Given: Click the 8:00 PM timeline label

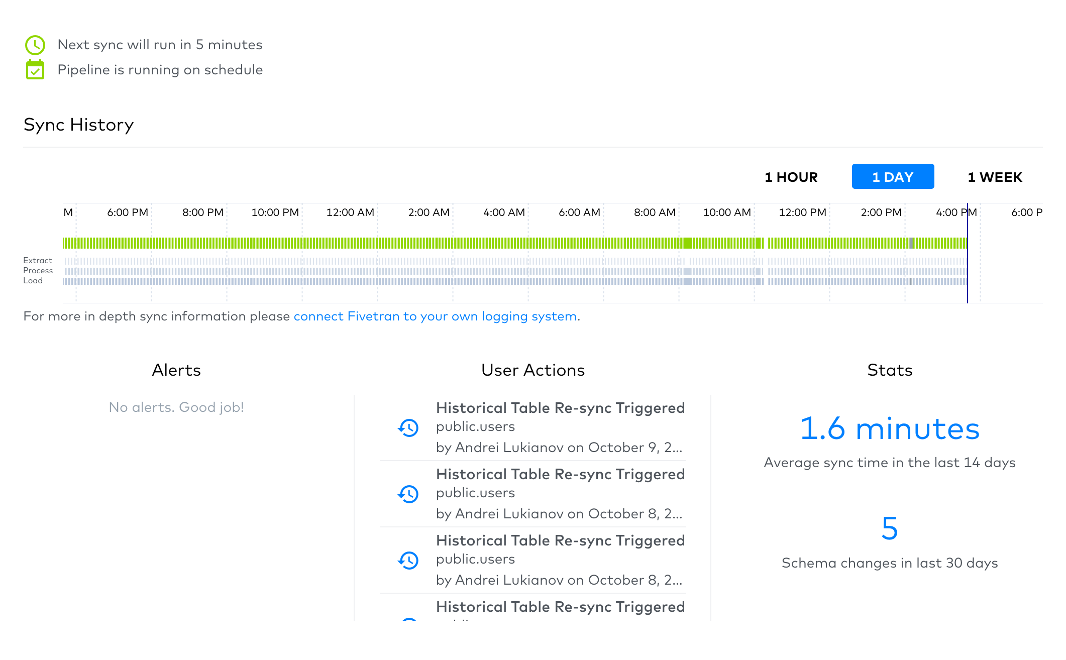Looking at the screenshot, I should [203, 212].
